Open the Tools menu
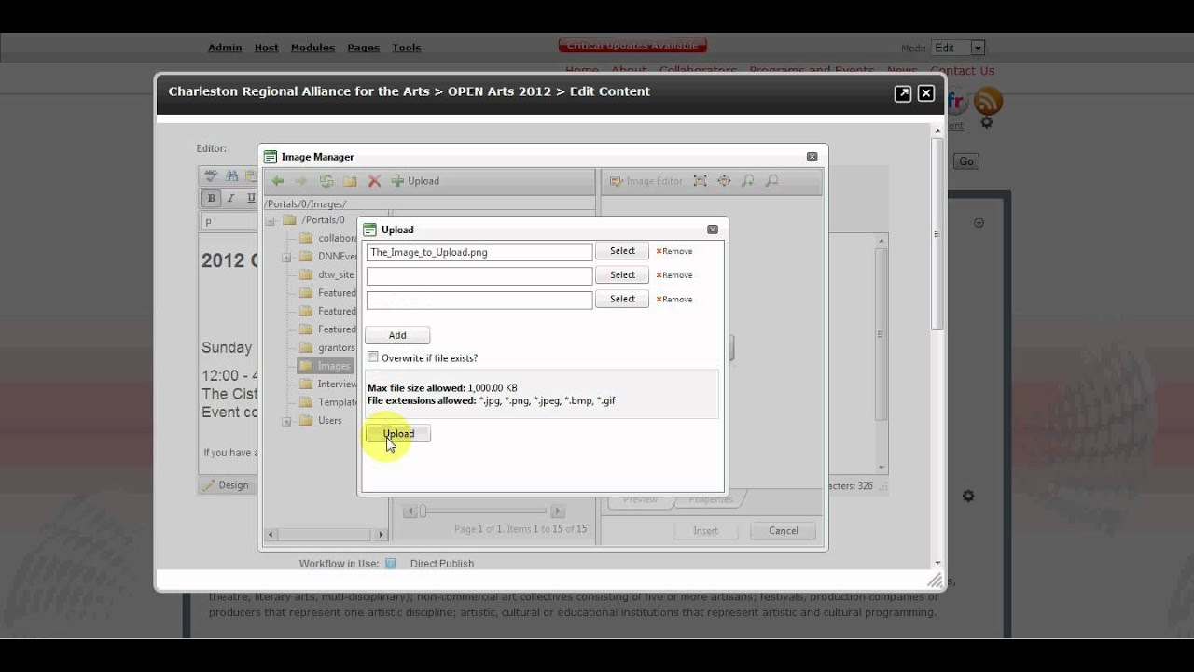Image resolution: width=1194 pixels, height=672 pixels. click(x=407, y=48)
